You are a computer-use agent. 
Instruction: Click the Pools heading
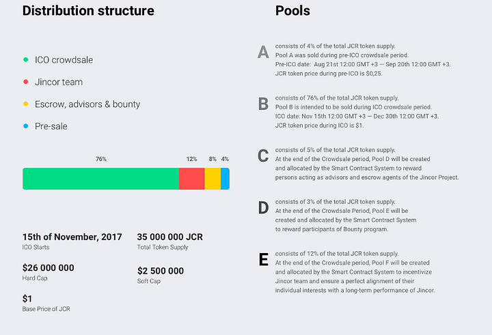tap(292, 11)
